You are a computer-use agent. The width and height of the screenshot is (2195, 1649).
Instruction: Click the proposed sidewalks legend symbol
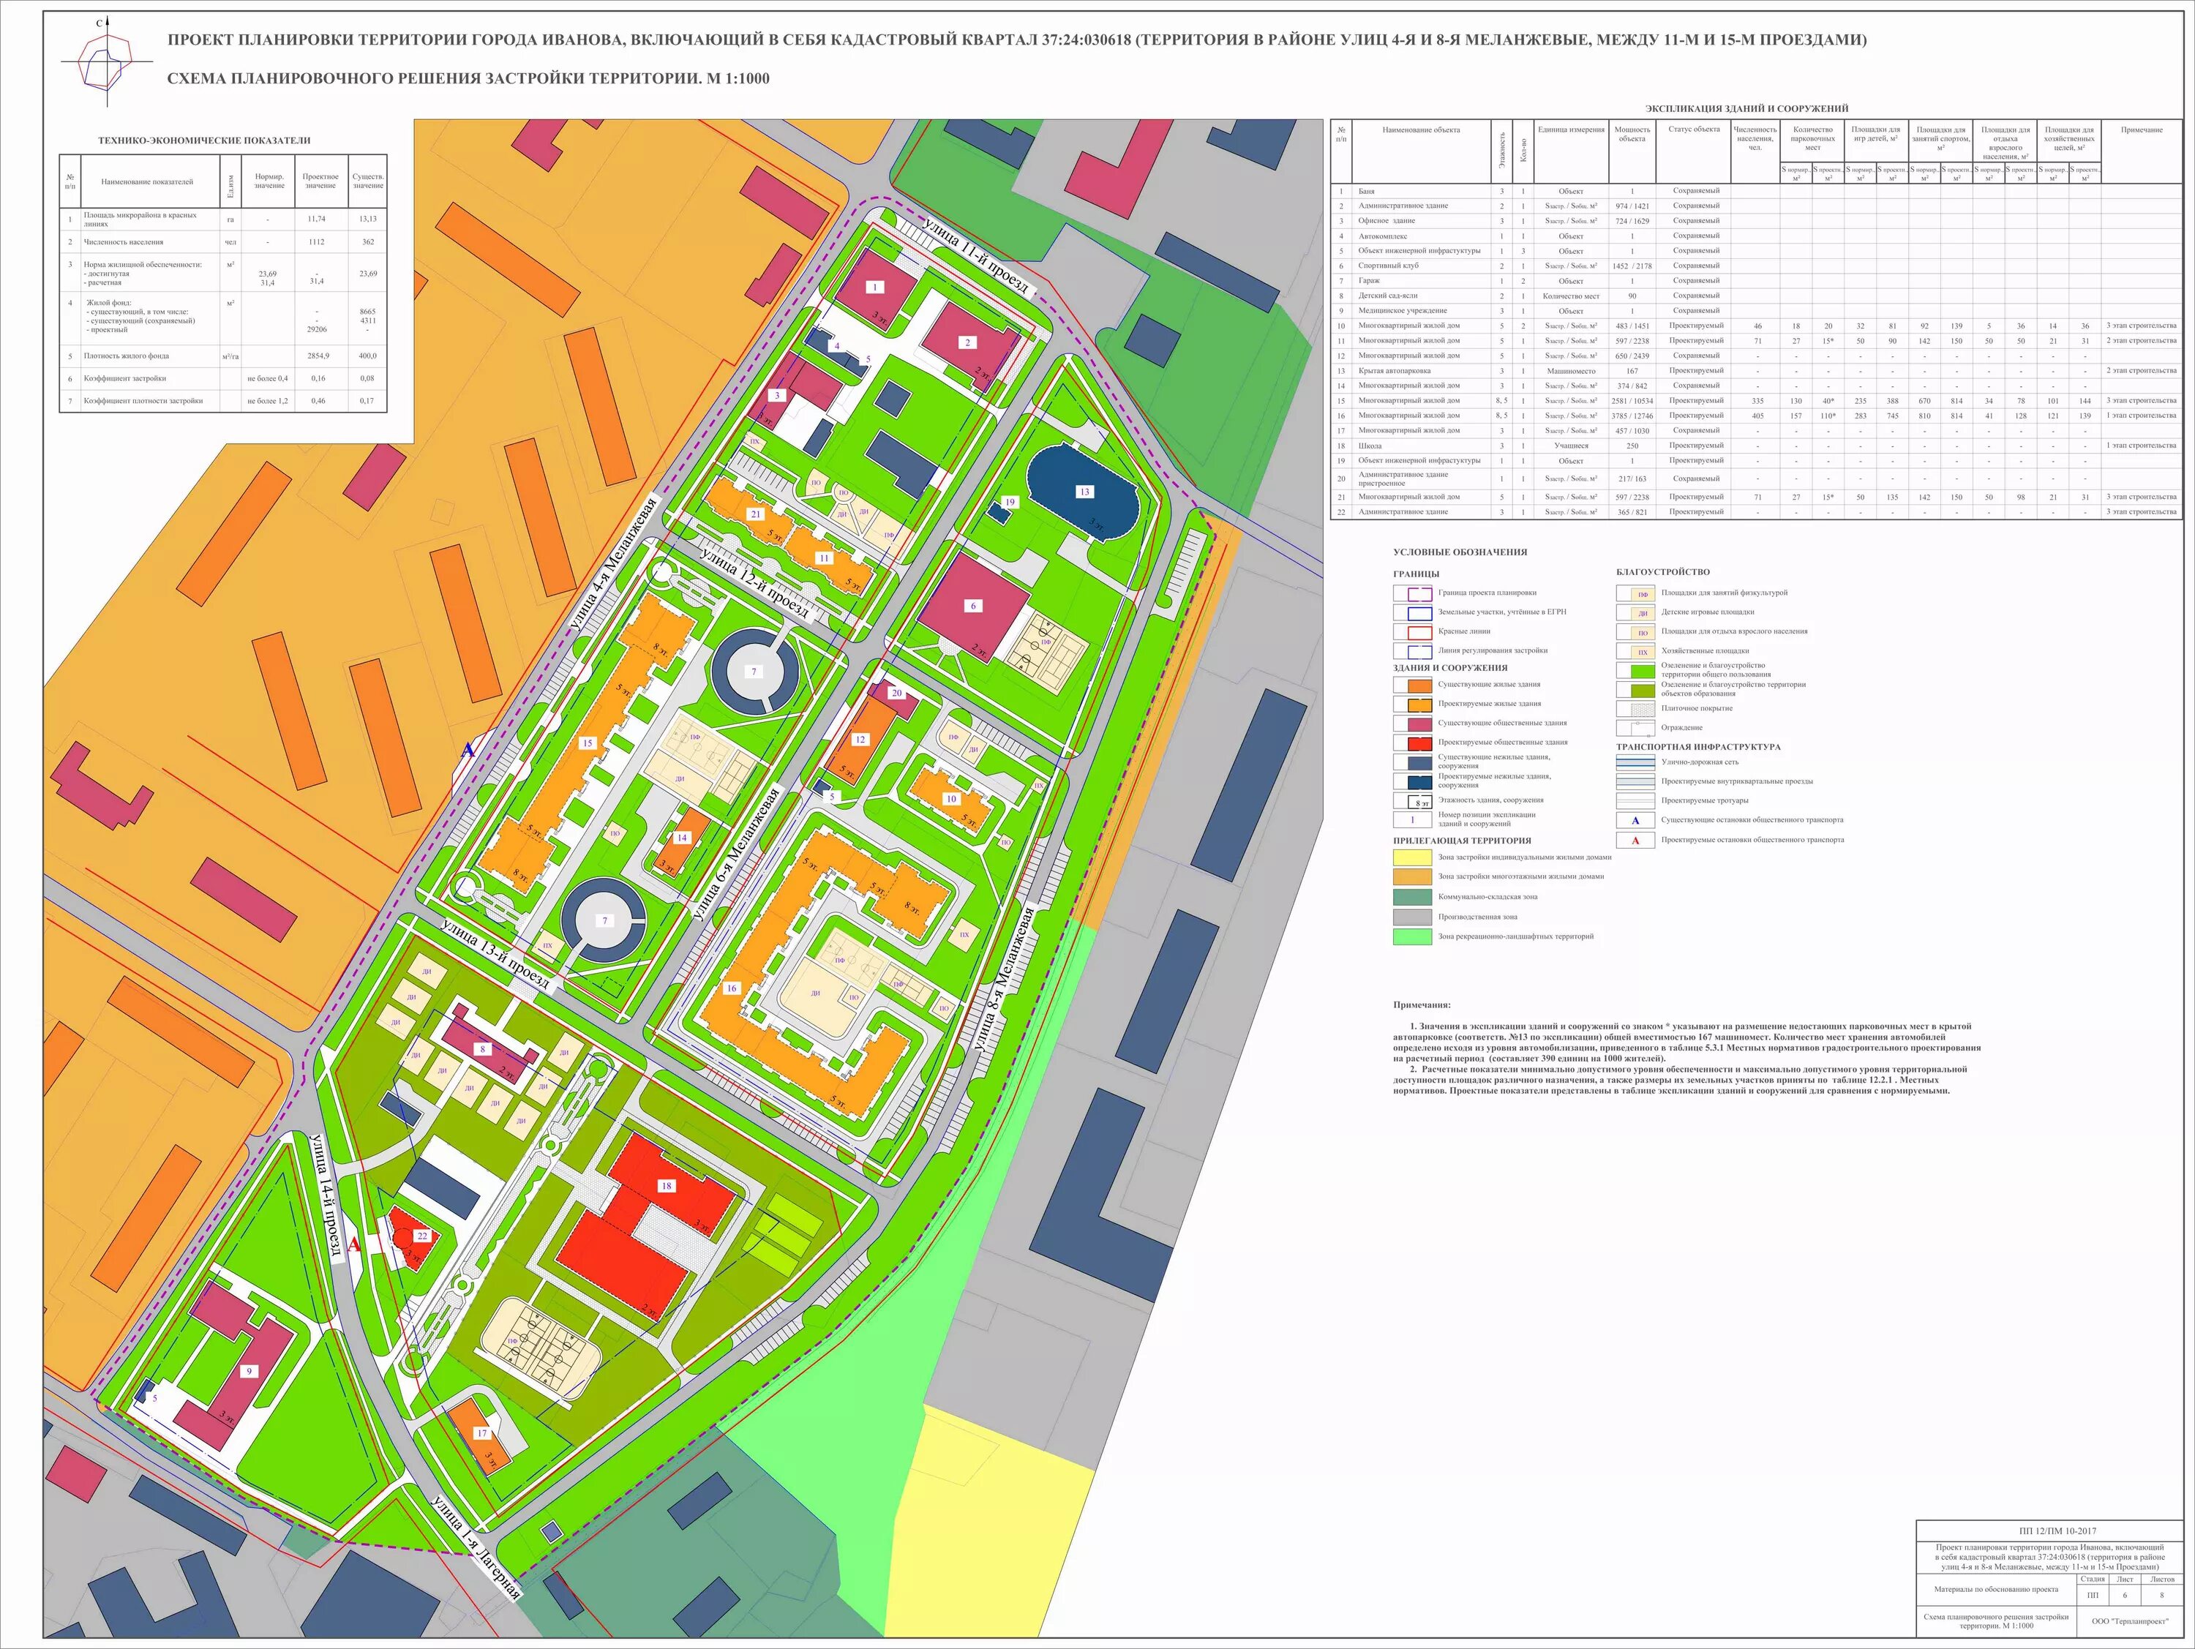pos(1635,800)
